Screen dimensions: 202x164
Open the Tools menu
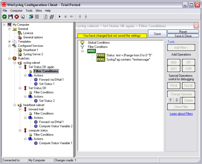click(x=29, y=11)
